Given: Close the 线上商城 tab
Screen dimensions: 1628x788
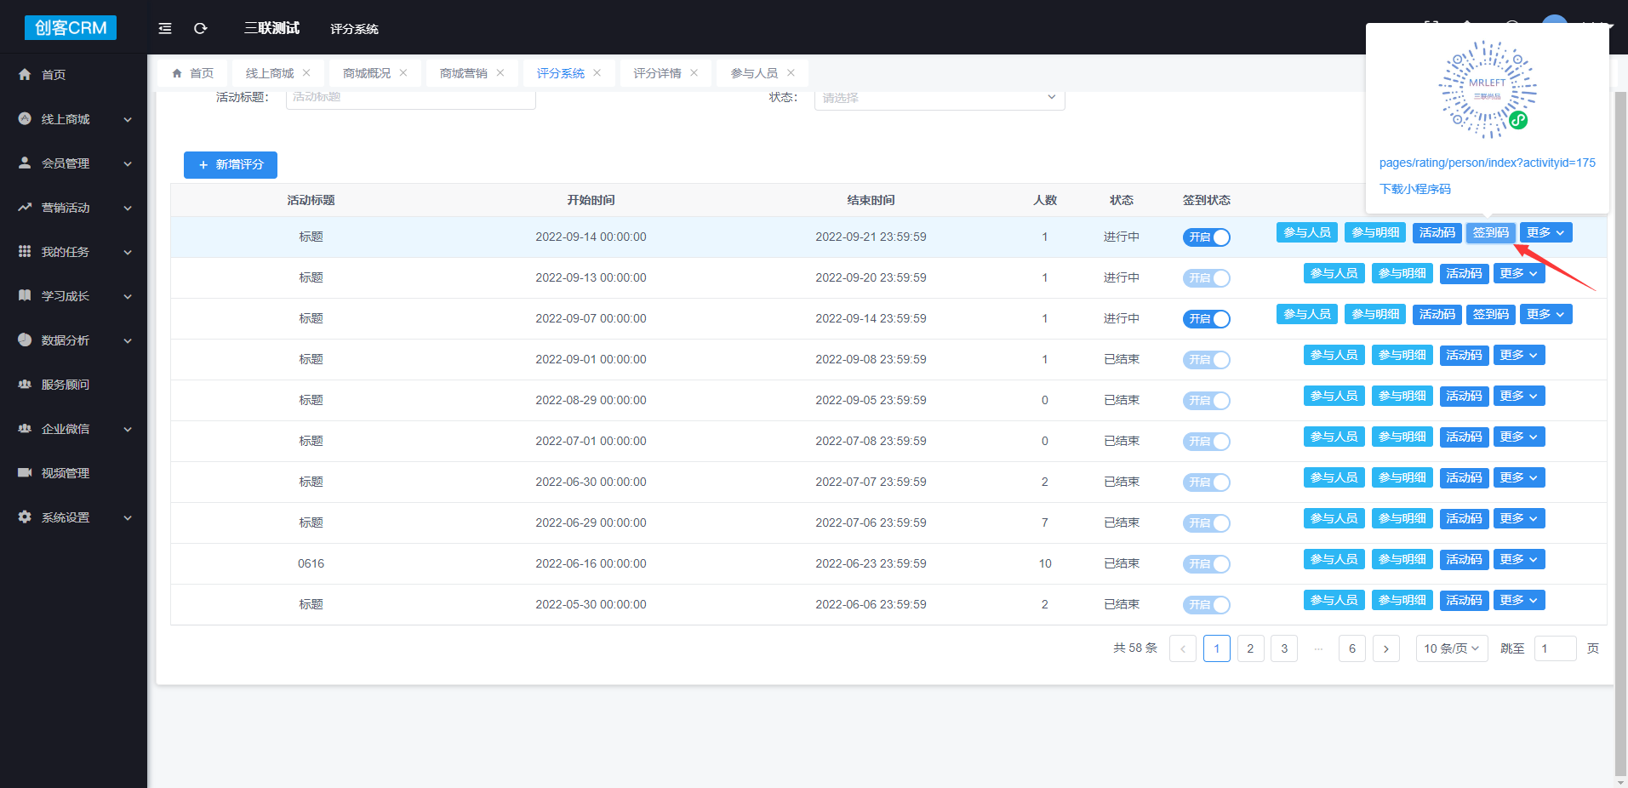Looking at the screenshot, I should 306,73.
